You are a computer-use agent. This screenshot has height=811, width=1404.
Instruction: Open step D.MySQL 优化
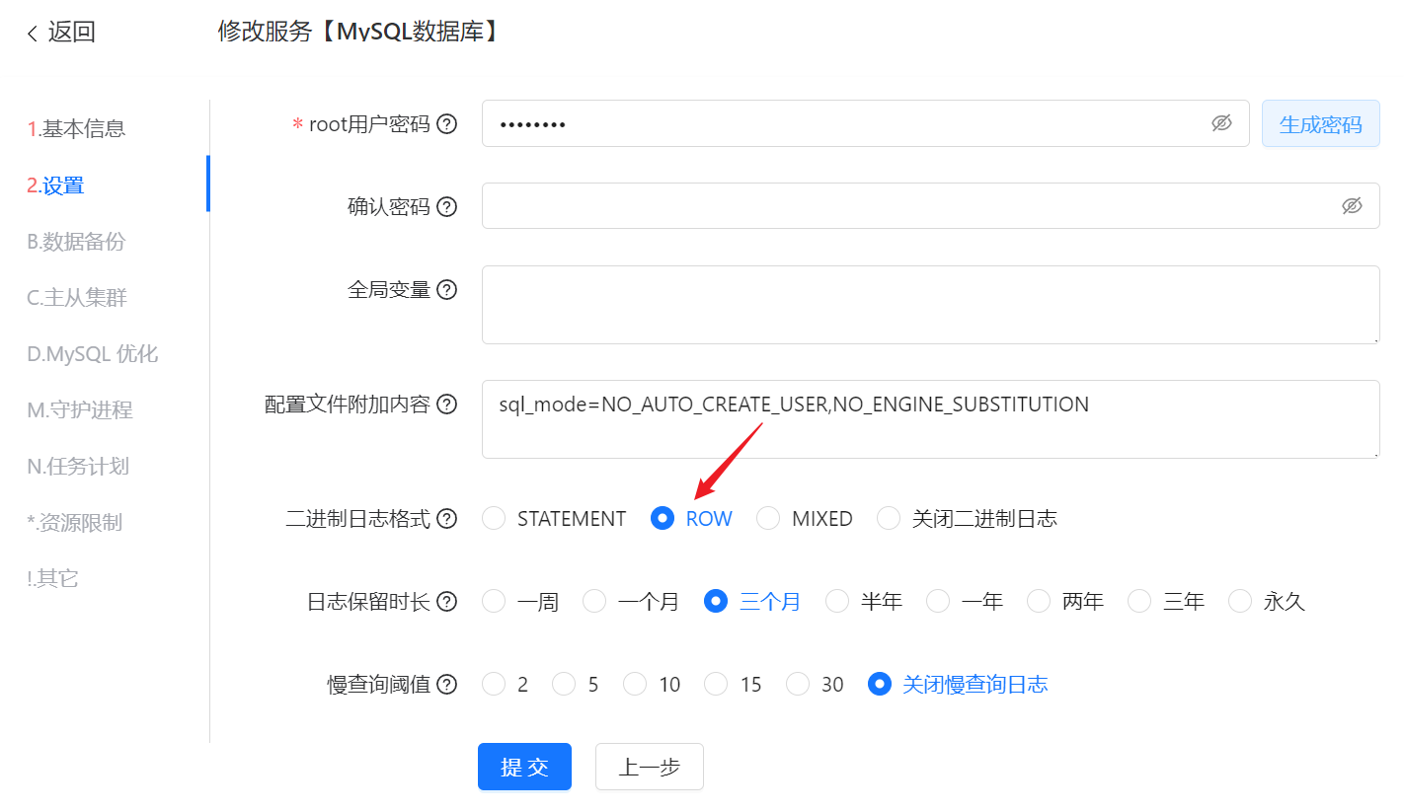pos(92,353)
